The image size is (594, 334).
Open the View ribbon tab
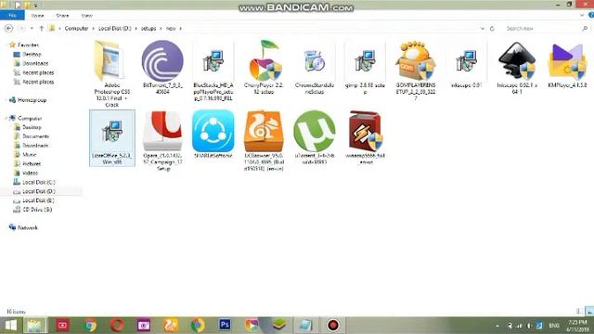86,16
